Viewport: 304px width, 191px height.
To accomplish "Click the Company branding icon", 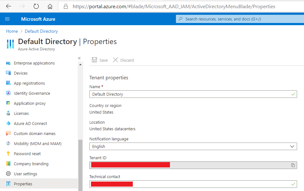I will (8, 164).
